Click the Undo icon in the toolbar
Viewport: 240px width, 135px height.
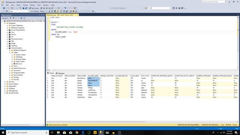click(x=65, y=8)
